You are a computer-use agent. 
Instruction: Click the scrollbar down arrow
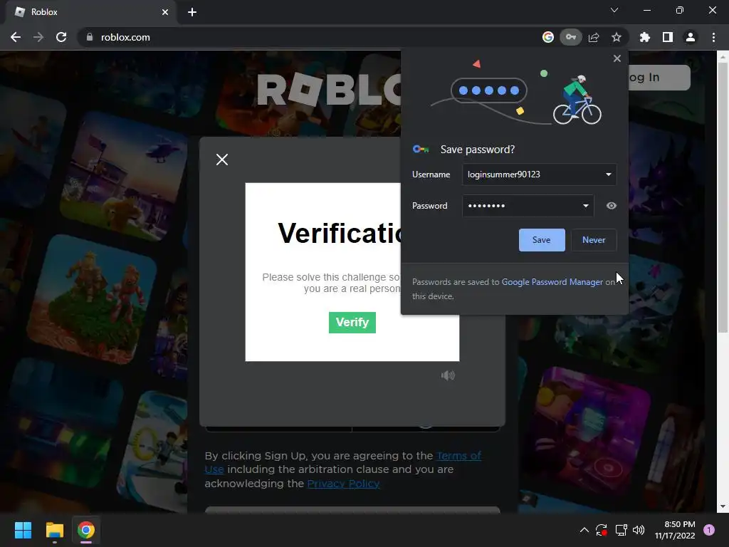click(x=723, y=506)
